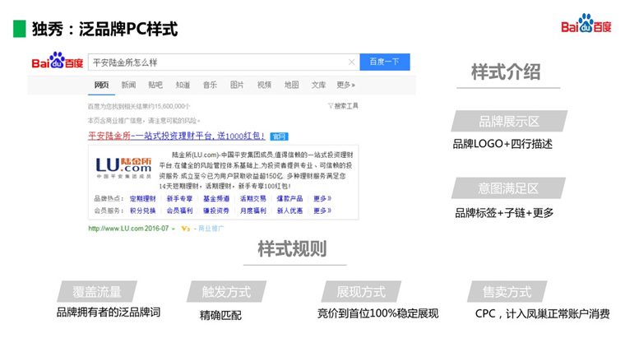Select the 触发方式 gray label
This screenshot has height=352, width=625.
(x=226, y=291)
